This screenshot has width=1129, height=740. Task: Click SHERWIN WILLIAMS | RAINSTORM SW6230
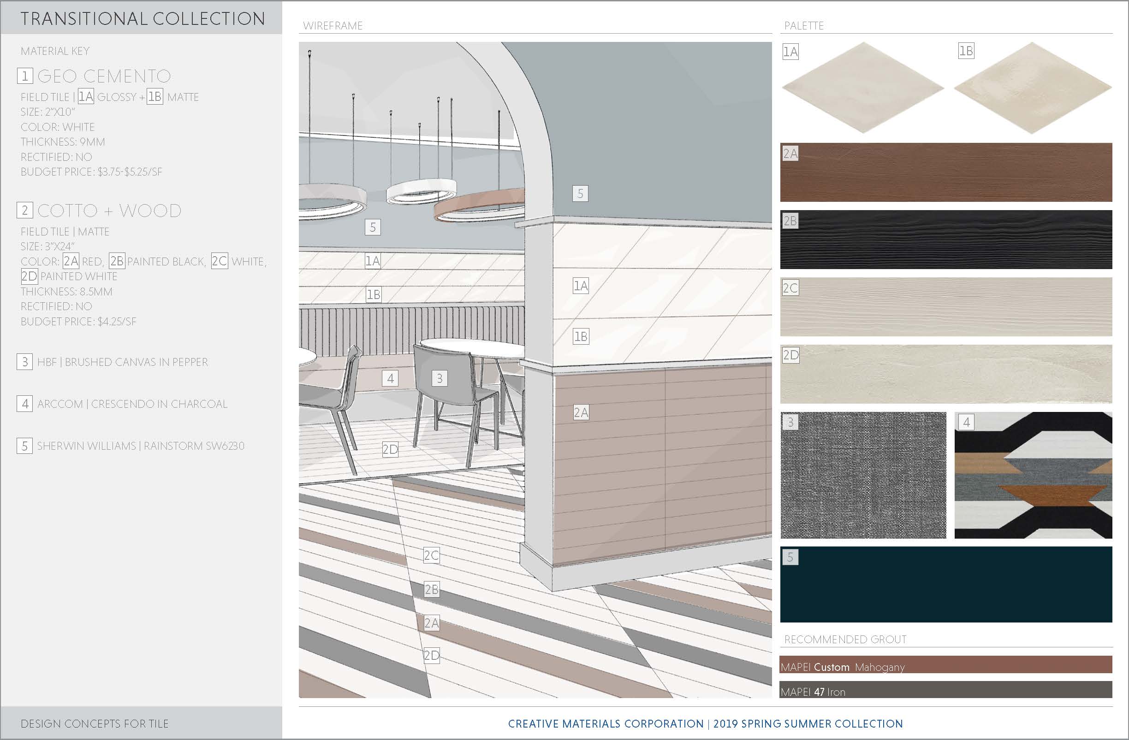(141, 446)
